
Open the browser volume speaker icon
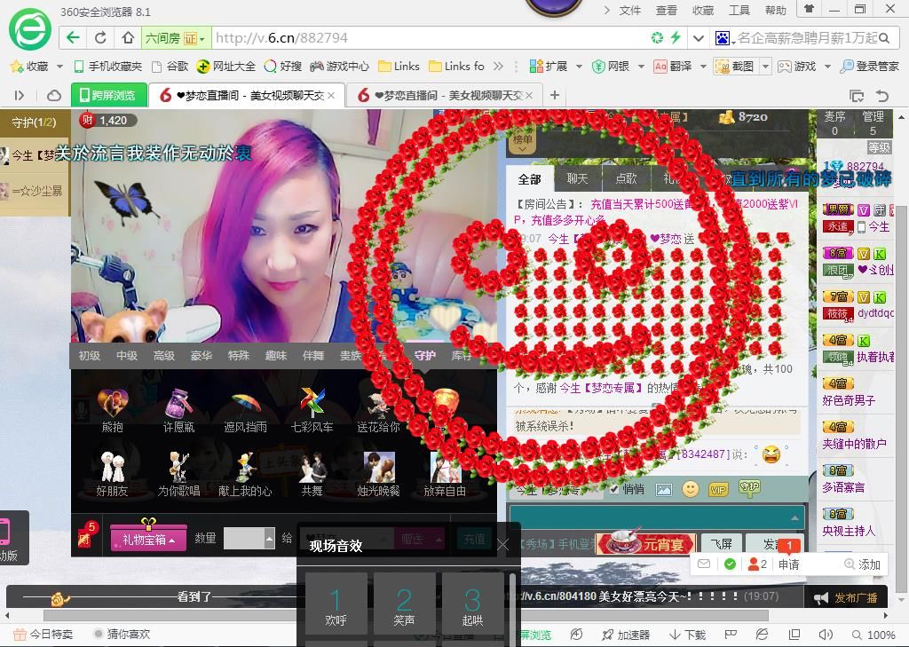point(826,635)
